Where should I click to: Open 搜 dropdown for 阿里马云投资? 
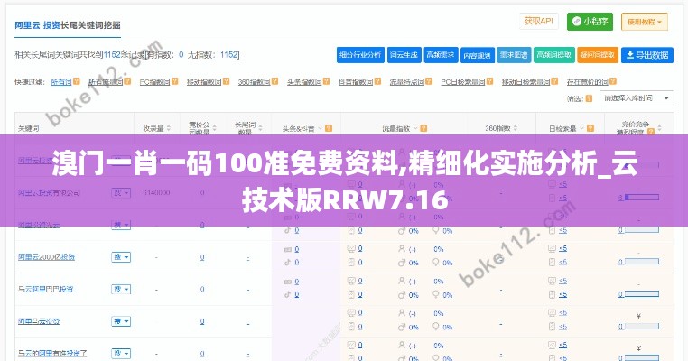click(121, 321)
